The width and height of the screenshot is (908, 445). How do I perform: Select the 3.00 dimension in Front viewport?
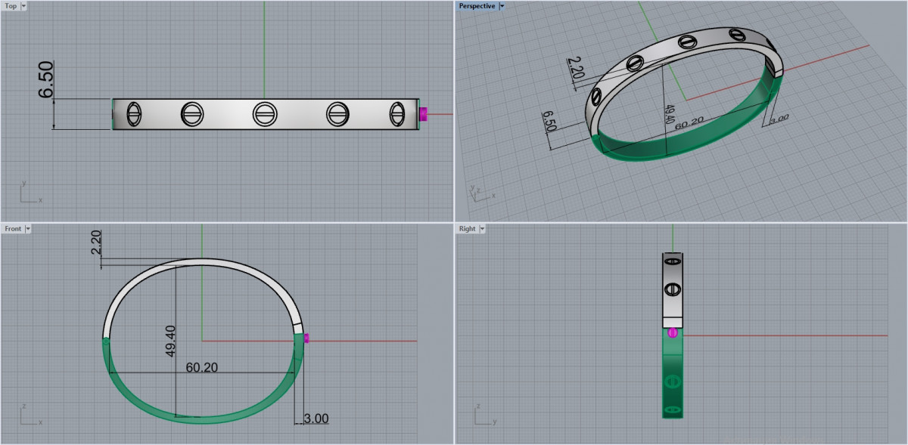[316, 419]
